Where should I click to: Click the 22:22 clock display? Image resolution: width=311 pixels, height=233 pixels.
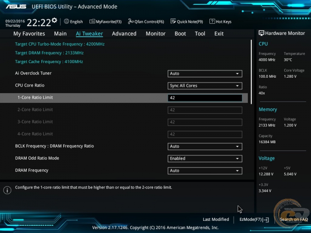pos(39,23)
